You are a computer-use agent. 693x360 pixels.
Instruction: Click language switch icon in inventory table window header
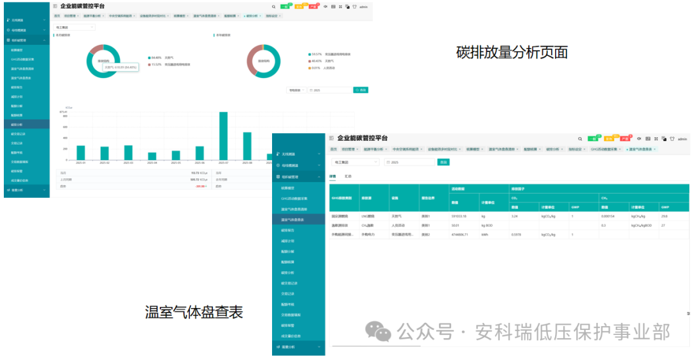click(x=664, y=138)
